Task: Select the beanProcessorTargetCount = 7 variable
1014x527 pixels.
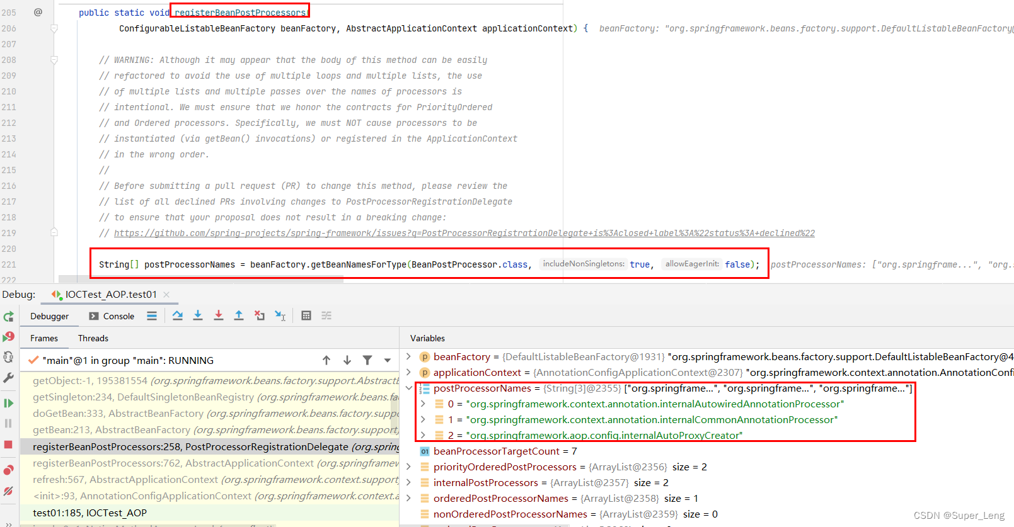Action: pyautogui.click(x=707, y=451)
